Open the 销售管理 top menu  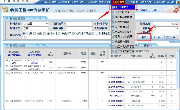50,2
